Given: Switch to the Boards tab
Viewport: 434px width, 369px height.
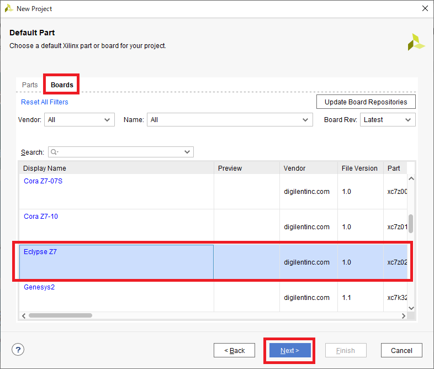Looking at the screenshot, I should (62, 85).
